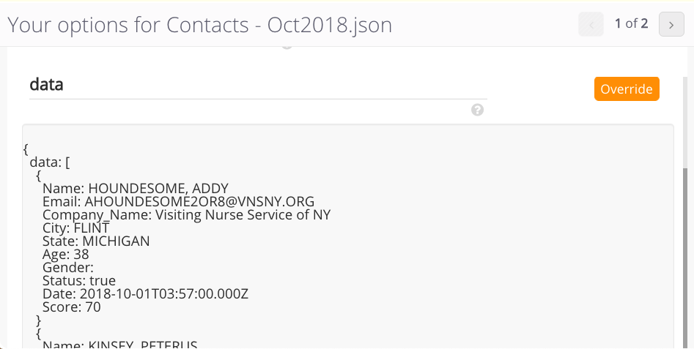This screenshot has height=349, width=694.
Task: Select the Name: HOUNDESOME, ADDY line
Action: click(136, 188)
